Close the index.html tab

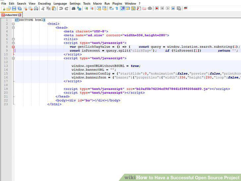tap(20, 15)
